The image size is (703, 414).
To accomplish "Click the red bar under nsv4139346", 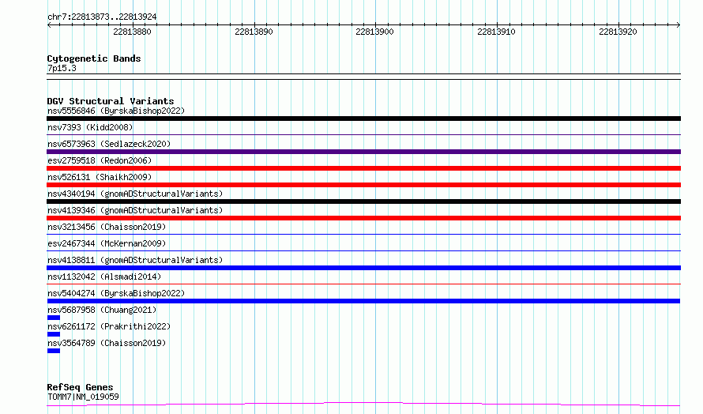I will [x=363, y=218].
